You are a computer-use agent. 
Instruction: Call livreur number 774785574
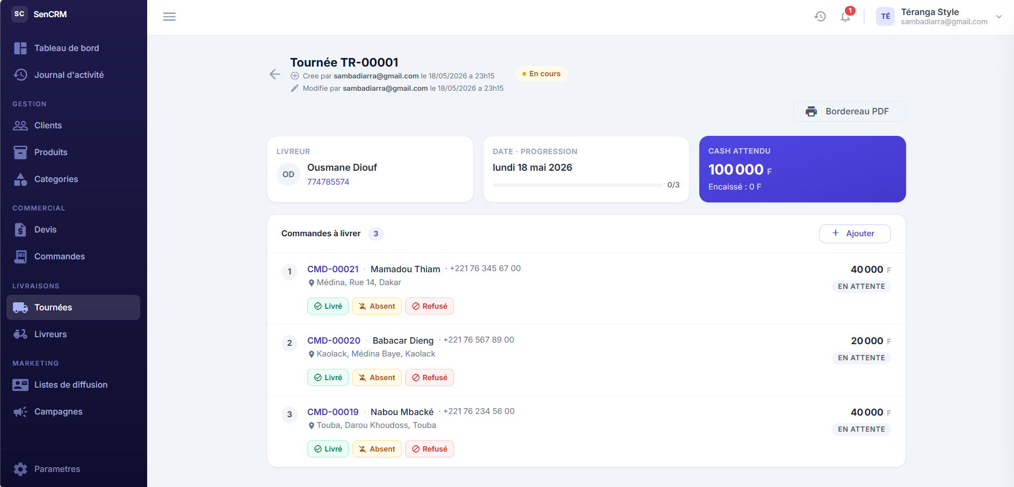coord(328,182)
